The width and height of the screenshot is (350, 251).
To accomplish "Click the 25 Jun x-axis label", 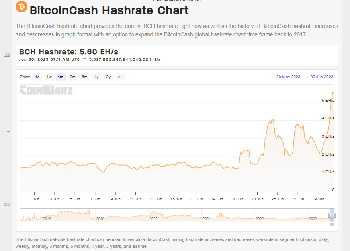I will 278,199.
